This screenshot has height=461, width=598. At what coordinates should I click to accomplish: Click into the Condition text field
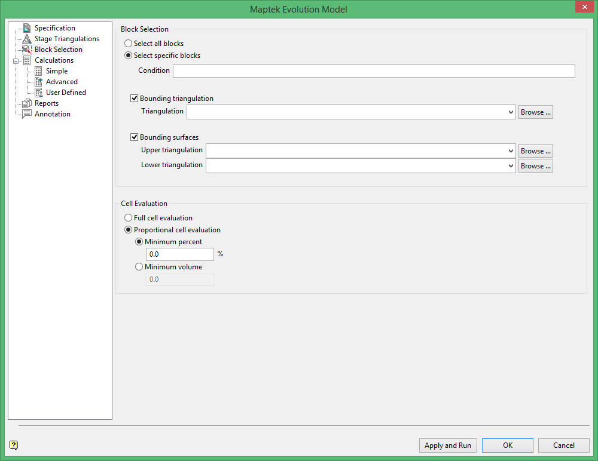(374, 71)
